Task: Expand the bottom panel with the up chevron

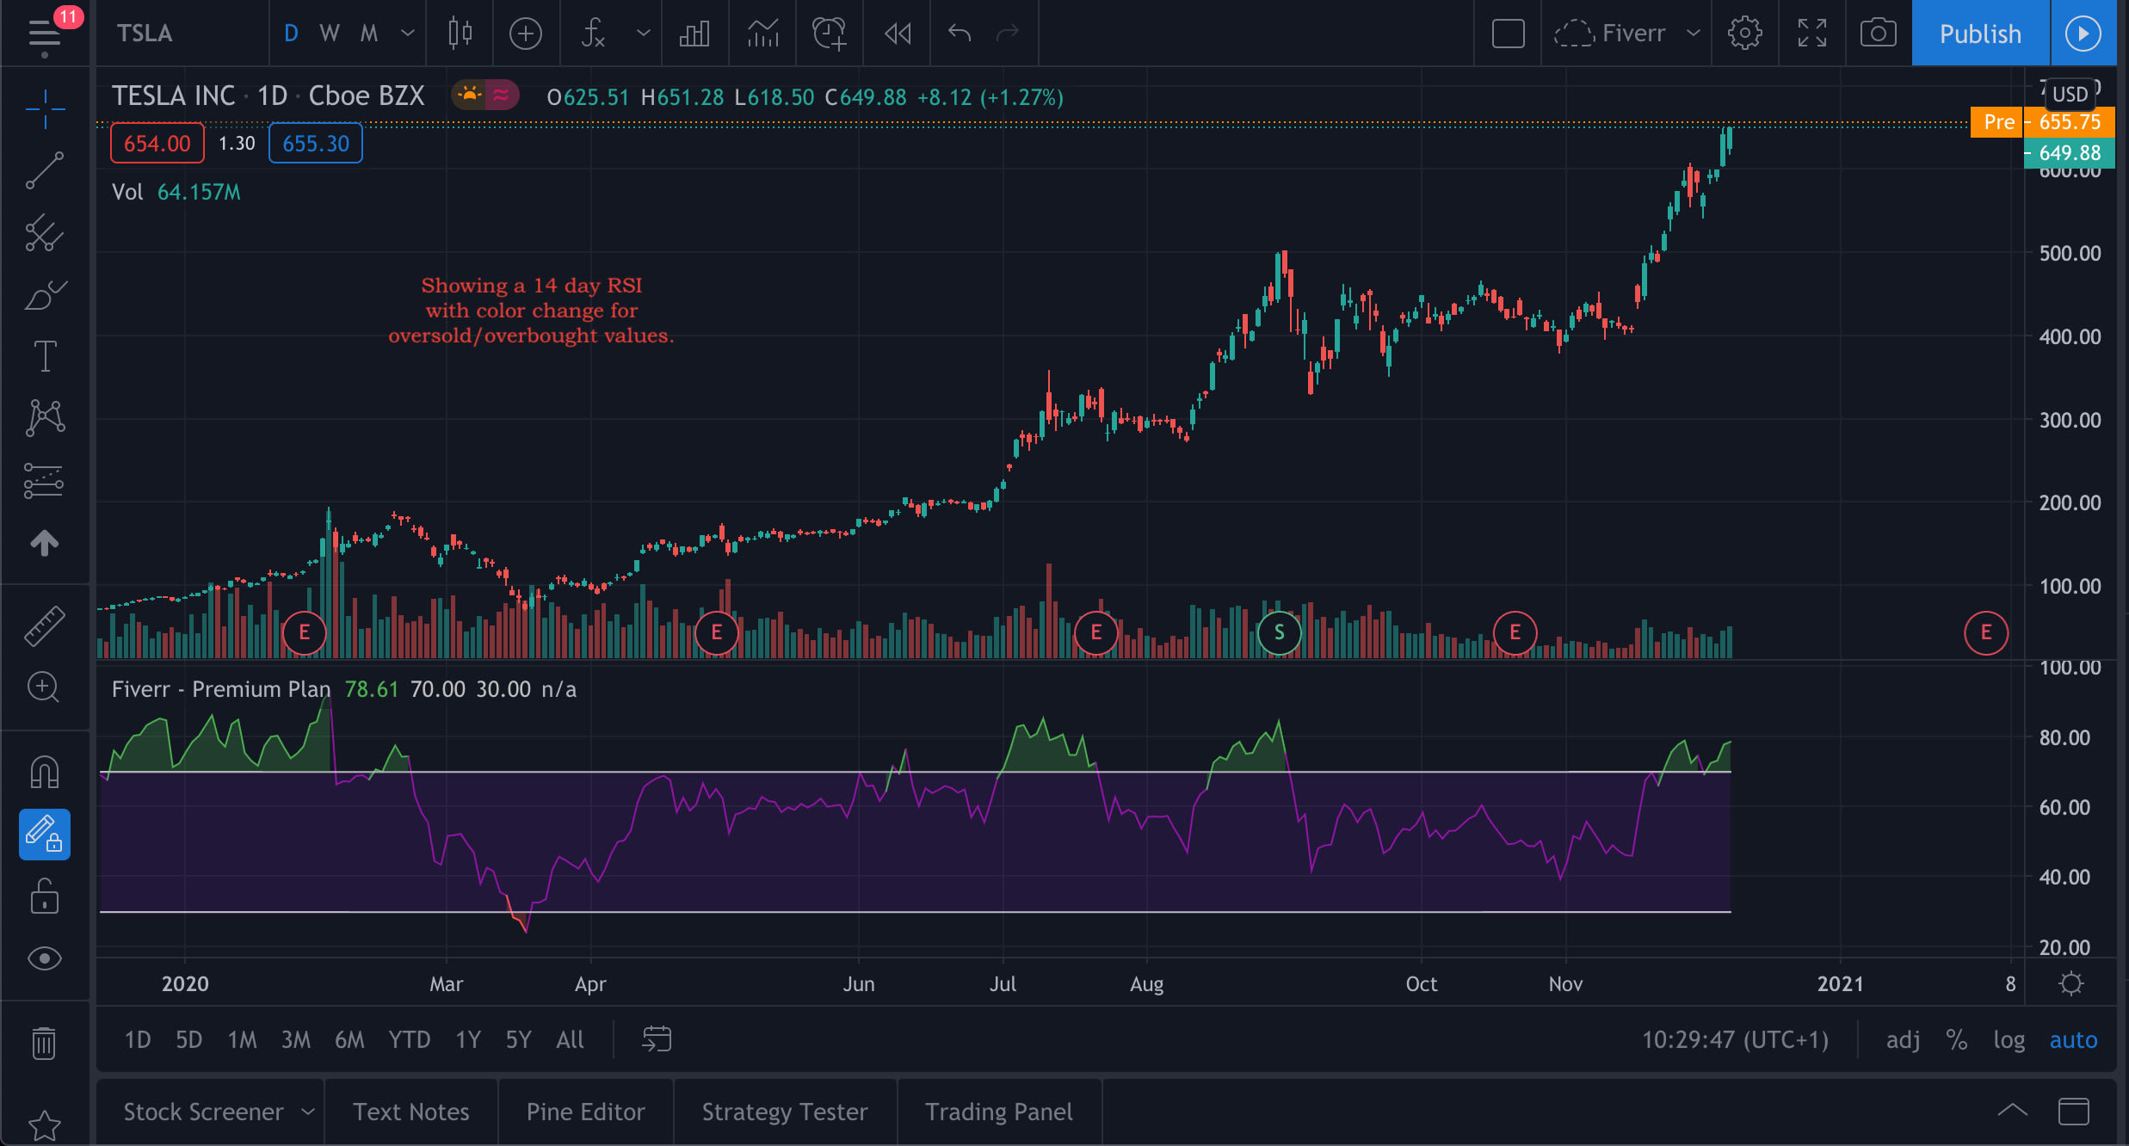Action: click(x=2012, y=1111)
